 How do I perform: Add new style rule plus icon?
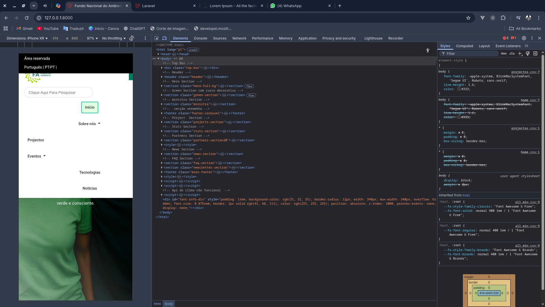tap(520, 53)
